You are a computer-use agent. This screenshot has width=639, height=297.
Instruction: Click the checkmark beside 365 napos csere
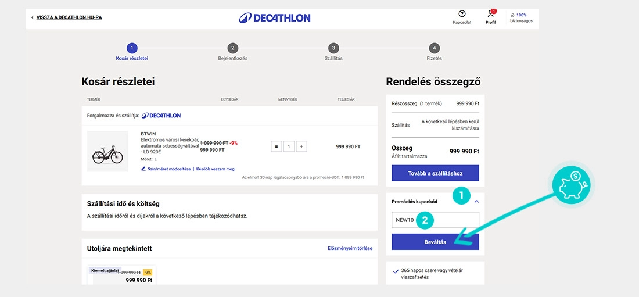click(x=395, y=271)
